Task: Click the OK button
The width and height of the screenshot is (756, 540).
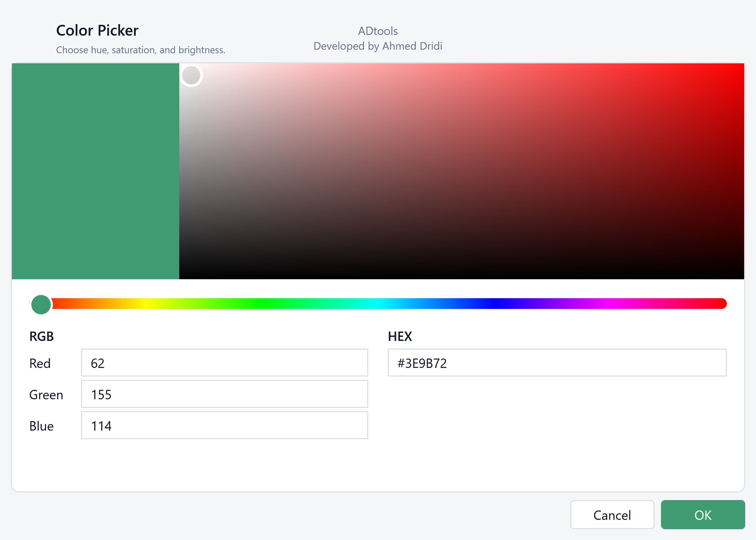Action: [703, 515]
